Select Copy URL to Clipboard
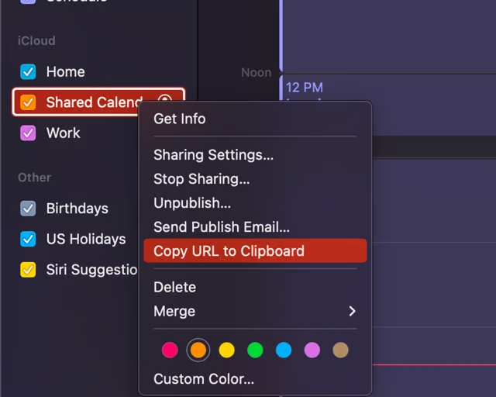The height and width of the screenshot is (397, 496). coord(229,251)
